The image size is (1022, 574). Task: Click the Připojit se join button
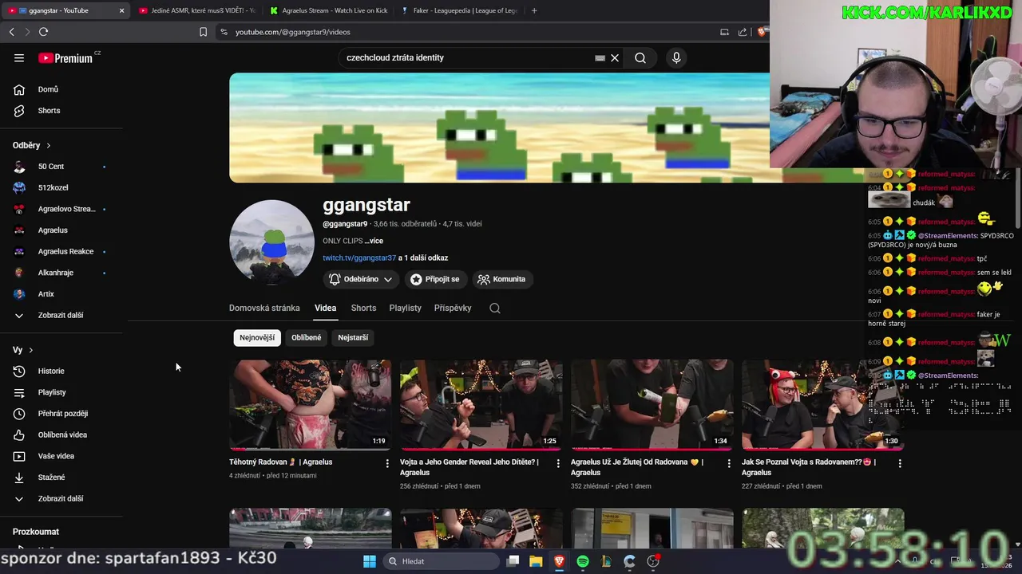coord(435,279)
